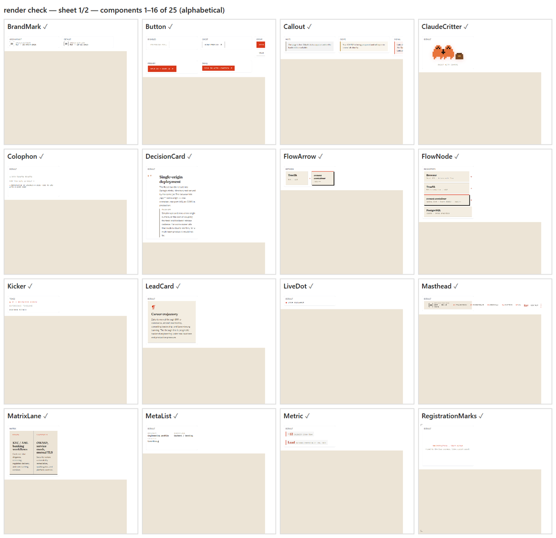Select the Metric heading
The height and width of the screenshot is (538, 556).
coord(293,416)
